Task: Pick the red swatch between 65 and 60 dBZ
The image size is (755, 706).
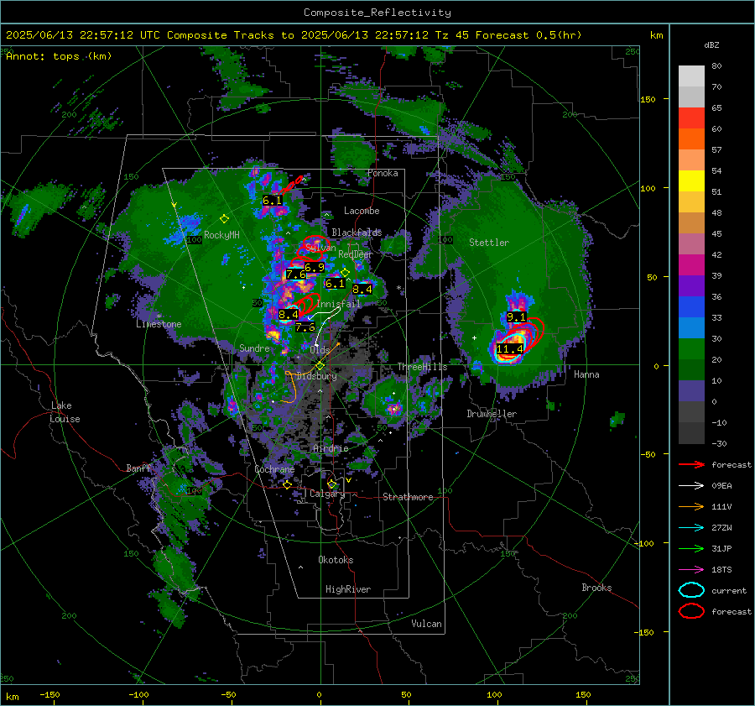Action: 691,118
